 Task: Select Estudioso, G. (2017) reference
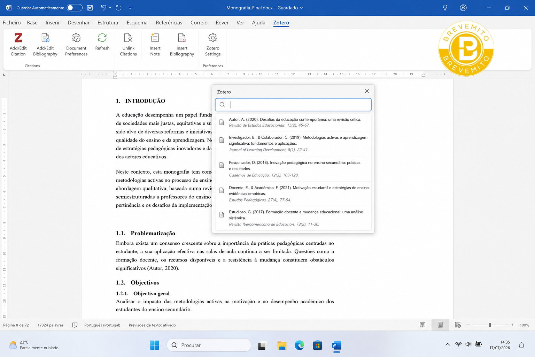tap(293, 218)
